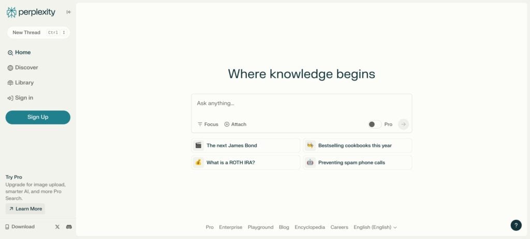The image size is (530, 239).
Task: Expand the English (English) language dropdown
Action: pyautogui.click(x=375, y=227)
